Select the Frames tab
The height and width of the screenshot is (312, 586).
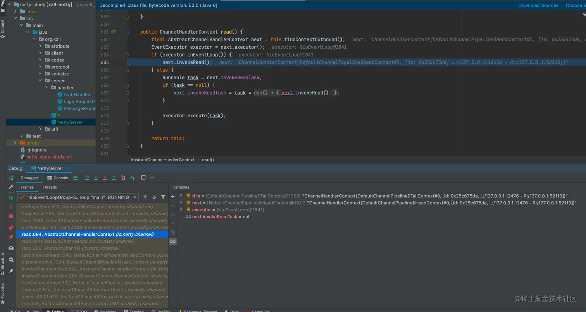27,187
